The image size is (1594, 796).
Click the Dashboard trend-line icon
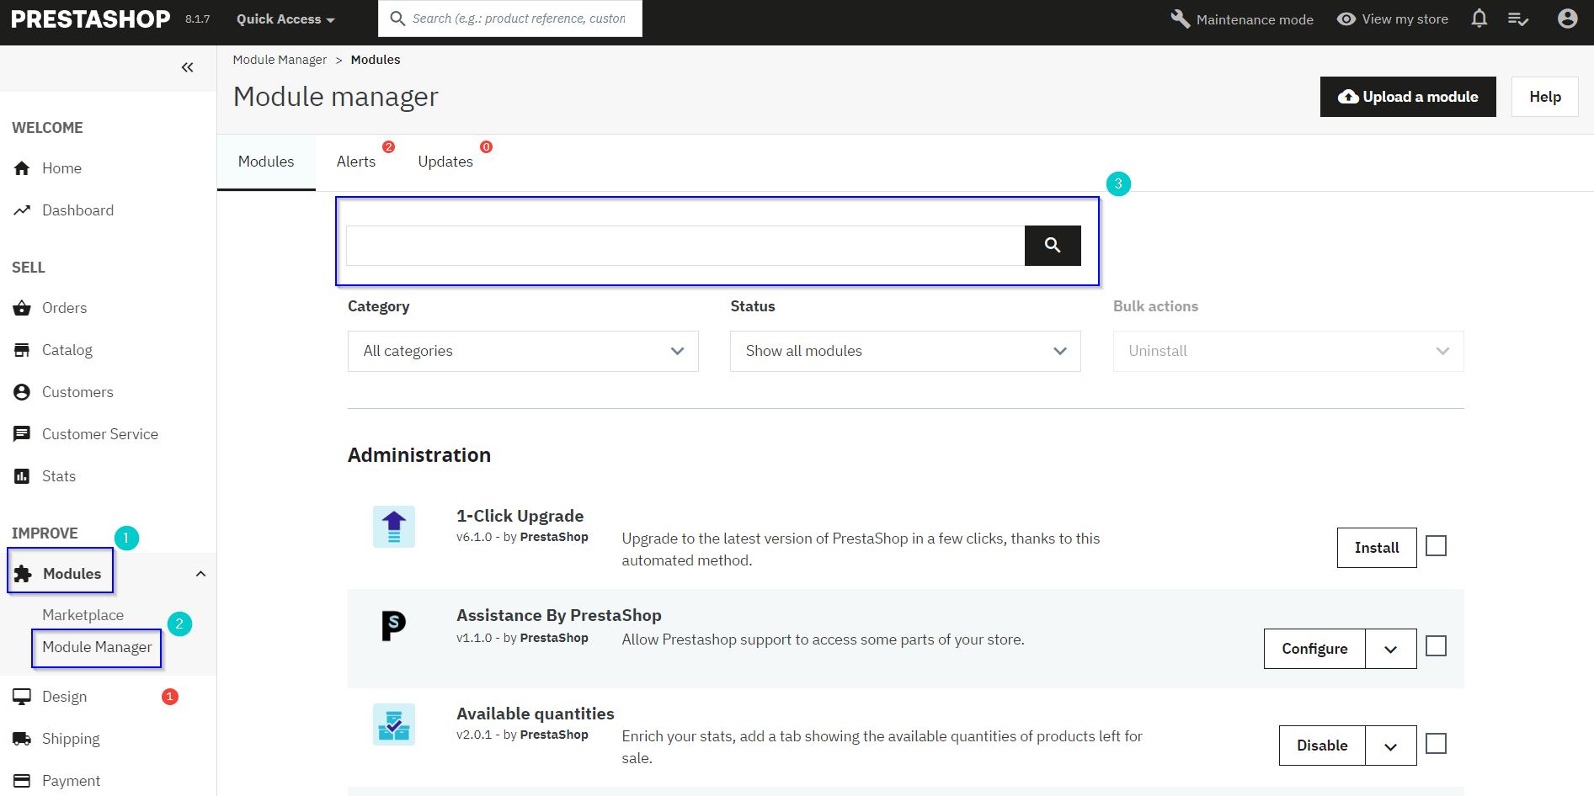pos(22,210)
